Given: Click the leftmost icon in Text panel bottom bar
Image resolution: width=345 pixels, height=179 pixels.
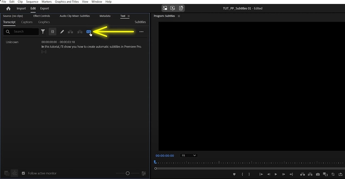Looking at the screenshot, I should coord(7,173).
